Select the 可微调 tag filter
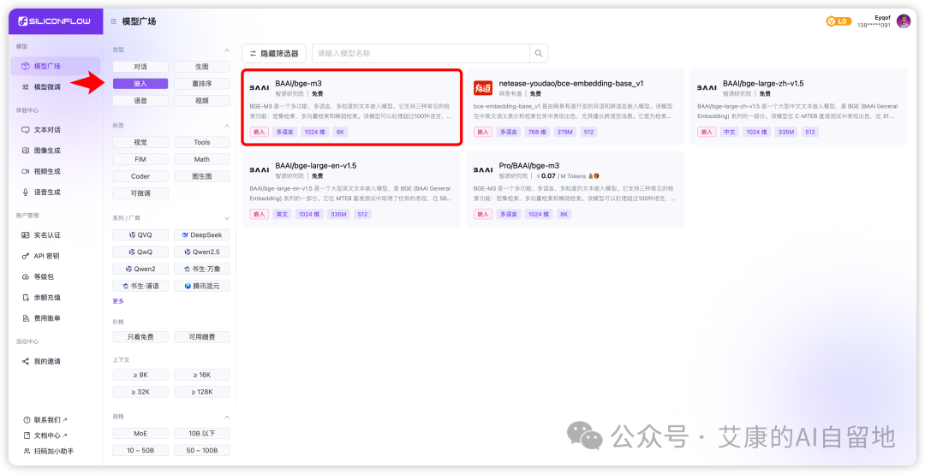The height and width of the screenshot is (474, 925). [140, 193]
